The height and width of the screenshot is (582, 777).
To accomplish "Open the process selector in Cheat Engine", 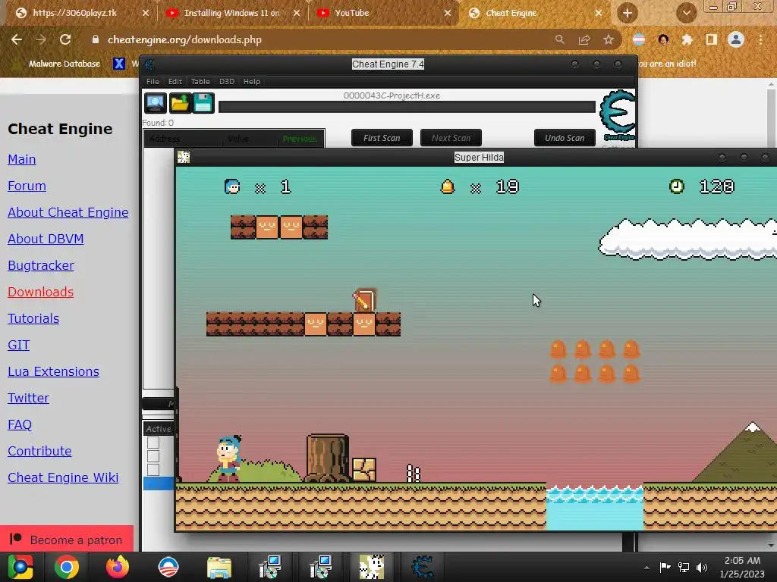I will (155, 103).
